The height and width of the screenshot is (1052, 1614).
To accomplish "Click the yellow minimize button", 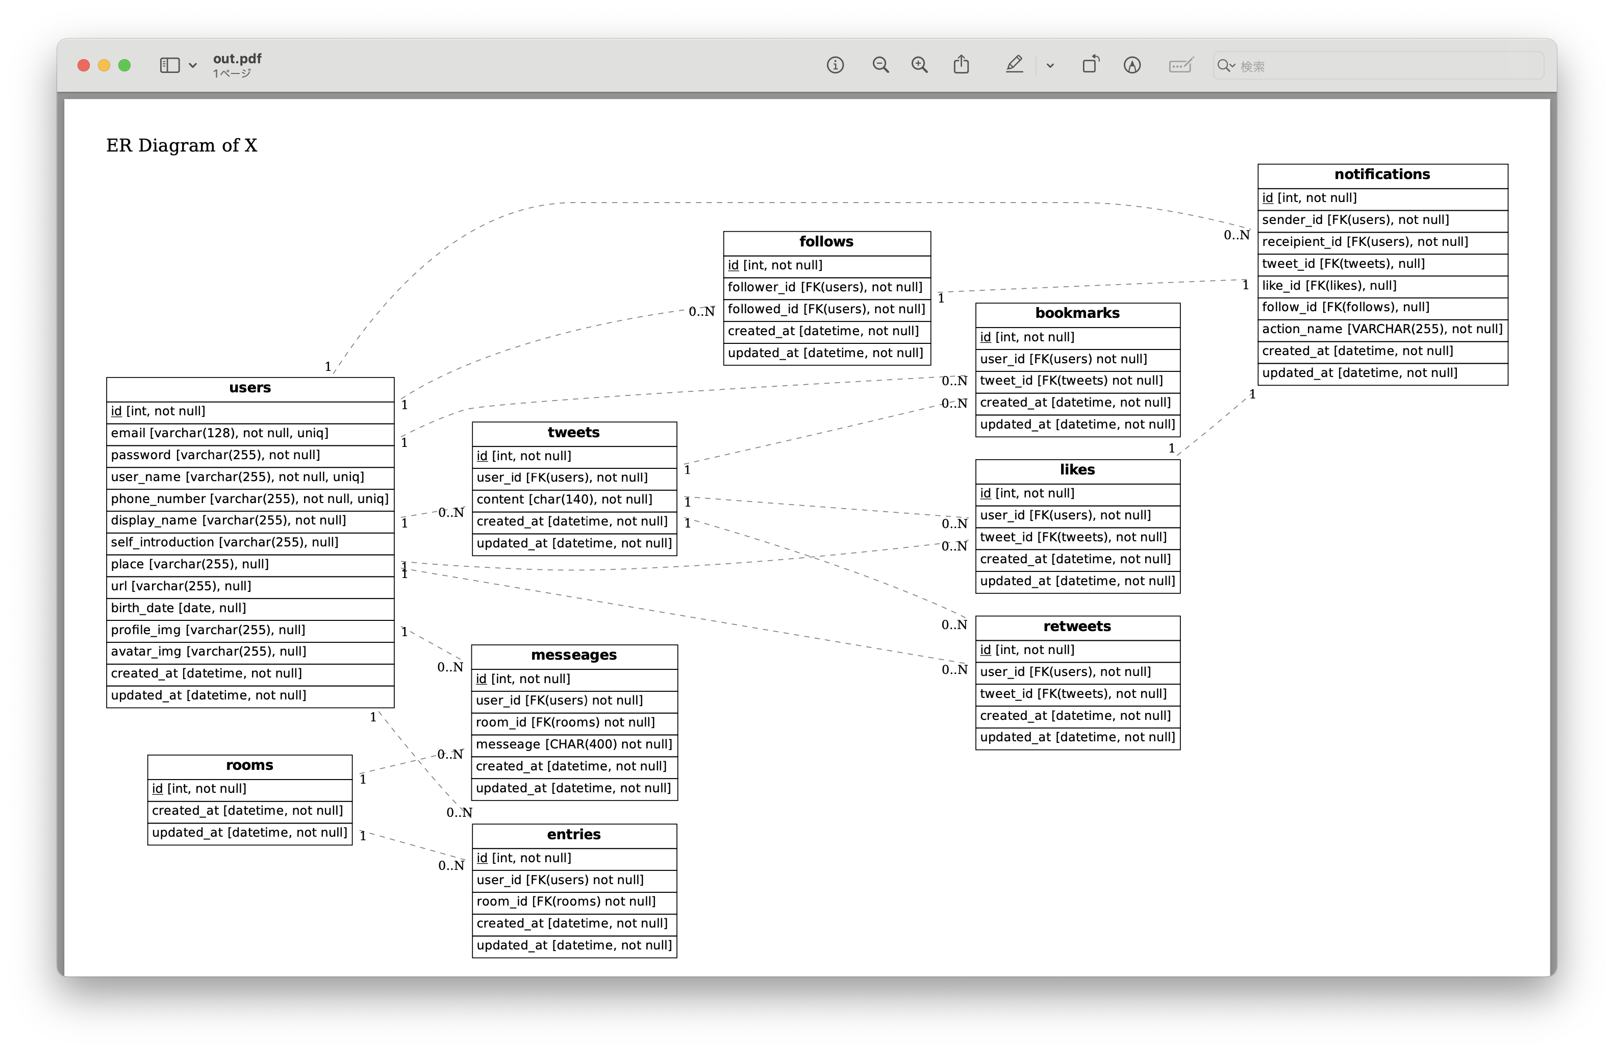I will 104,65.
